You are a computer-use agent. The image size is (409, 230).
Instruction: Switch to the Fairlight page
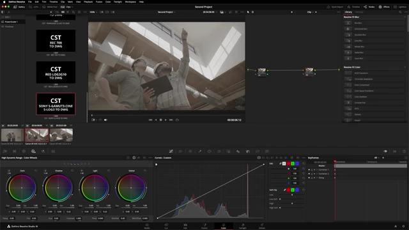point(243,226)
